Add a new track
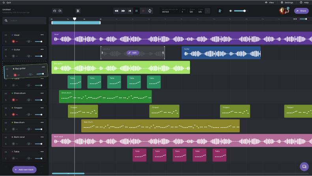 pyautogui.click(x=24, y=170)
